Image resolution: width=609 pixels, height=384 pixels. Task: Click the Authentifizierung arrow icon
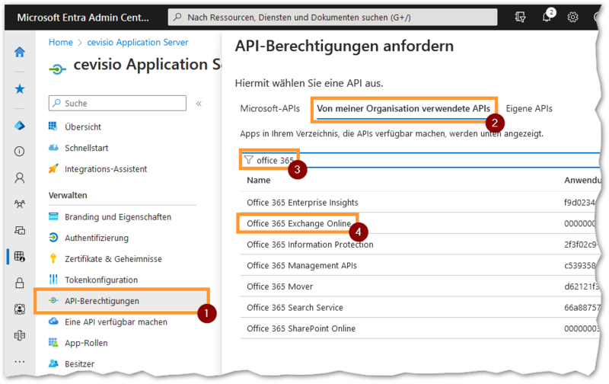[53, 237]
